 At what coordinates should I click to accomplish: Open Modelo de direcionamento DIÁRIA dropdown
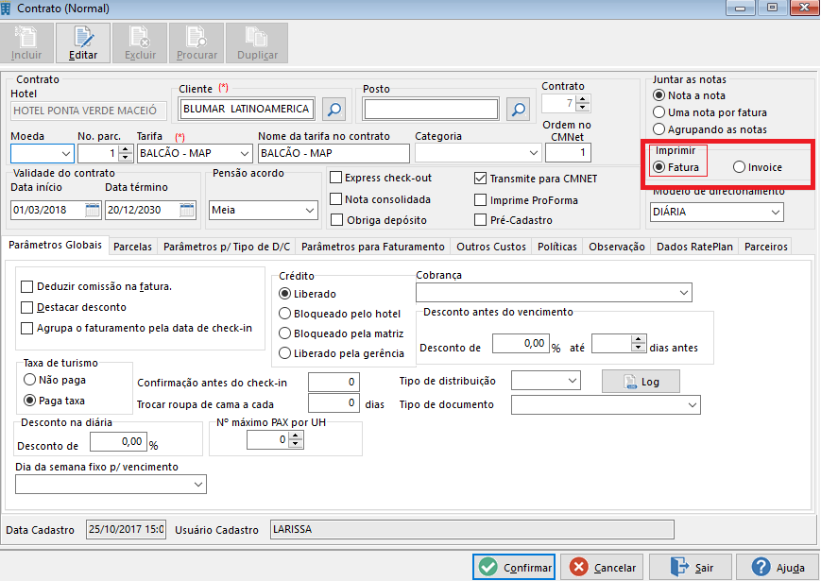point(776,212)
